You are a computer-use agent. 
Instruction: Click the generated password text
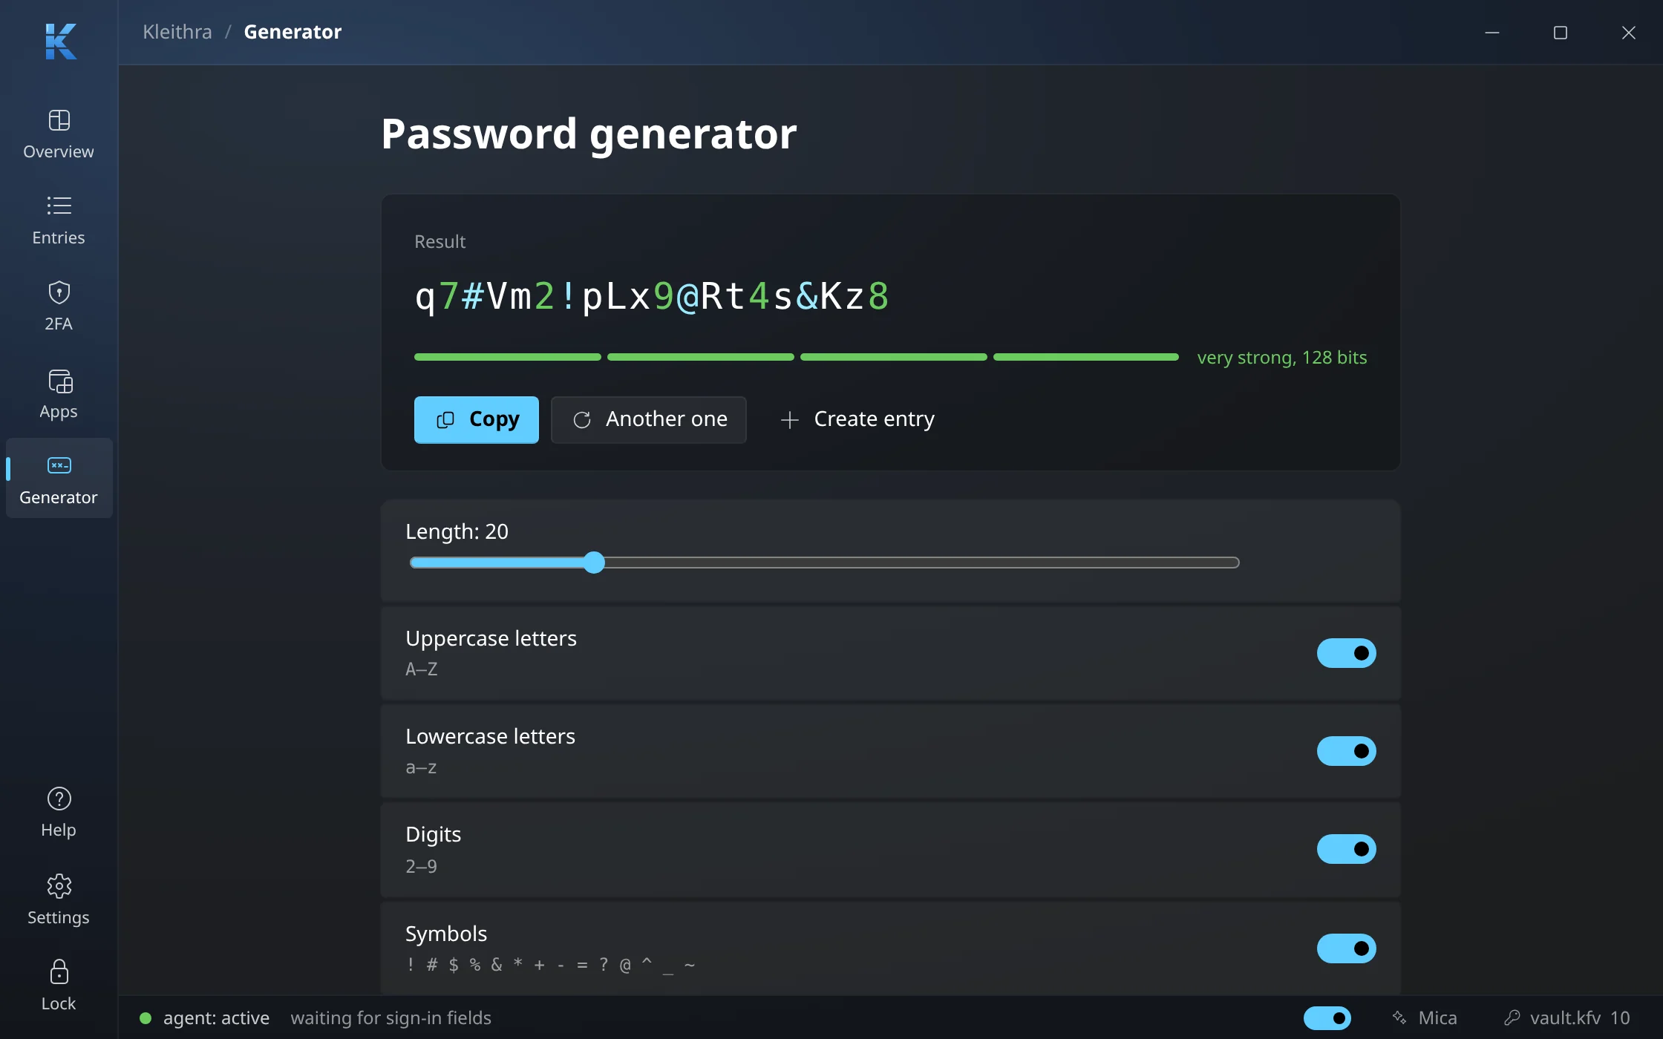[652, 296]
